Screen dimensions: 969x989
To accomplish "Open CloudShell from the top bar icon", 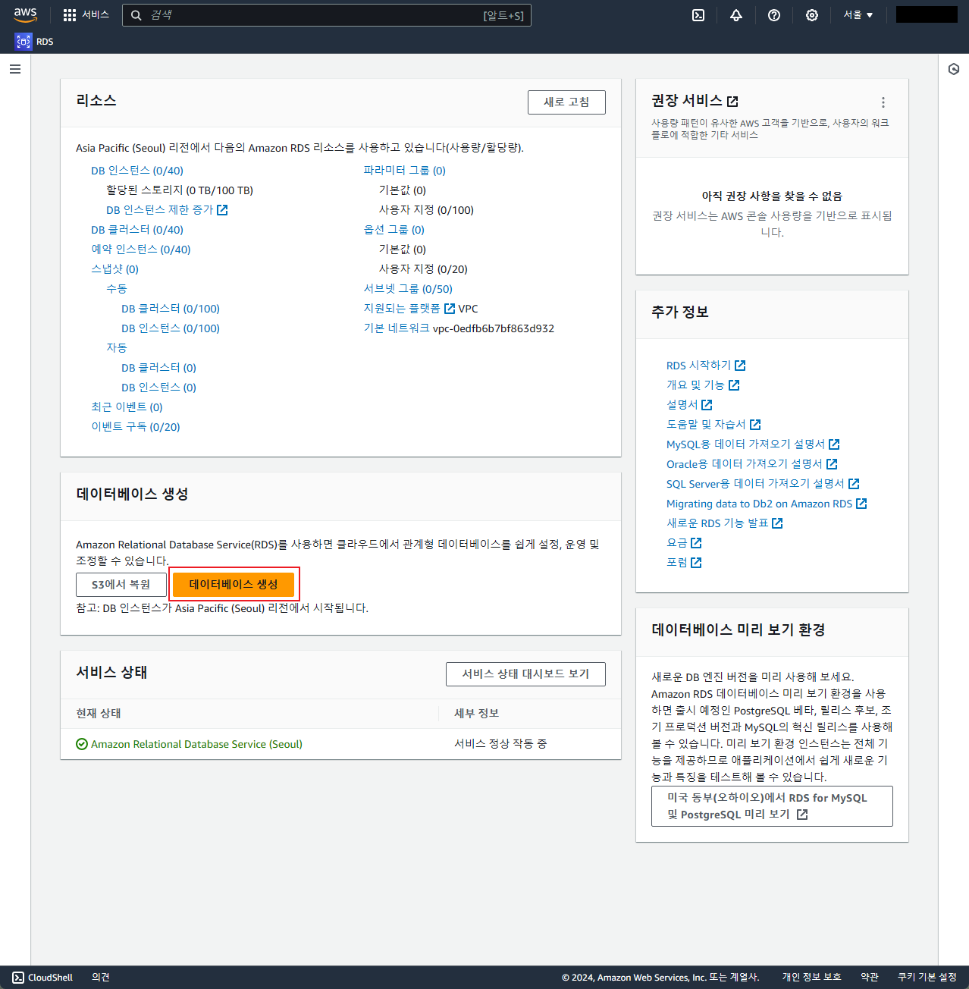I will pyautogui.click(x=698, y=15).
